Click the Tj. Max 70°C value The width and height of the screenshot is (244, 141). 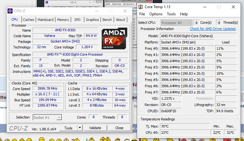[x=185, y=126]
